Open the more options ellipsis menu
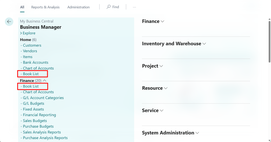Viewport: 271px width, 142px height. [x=134, y=7]
